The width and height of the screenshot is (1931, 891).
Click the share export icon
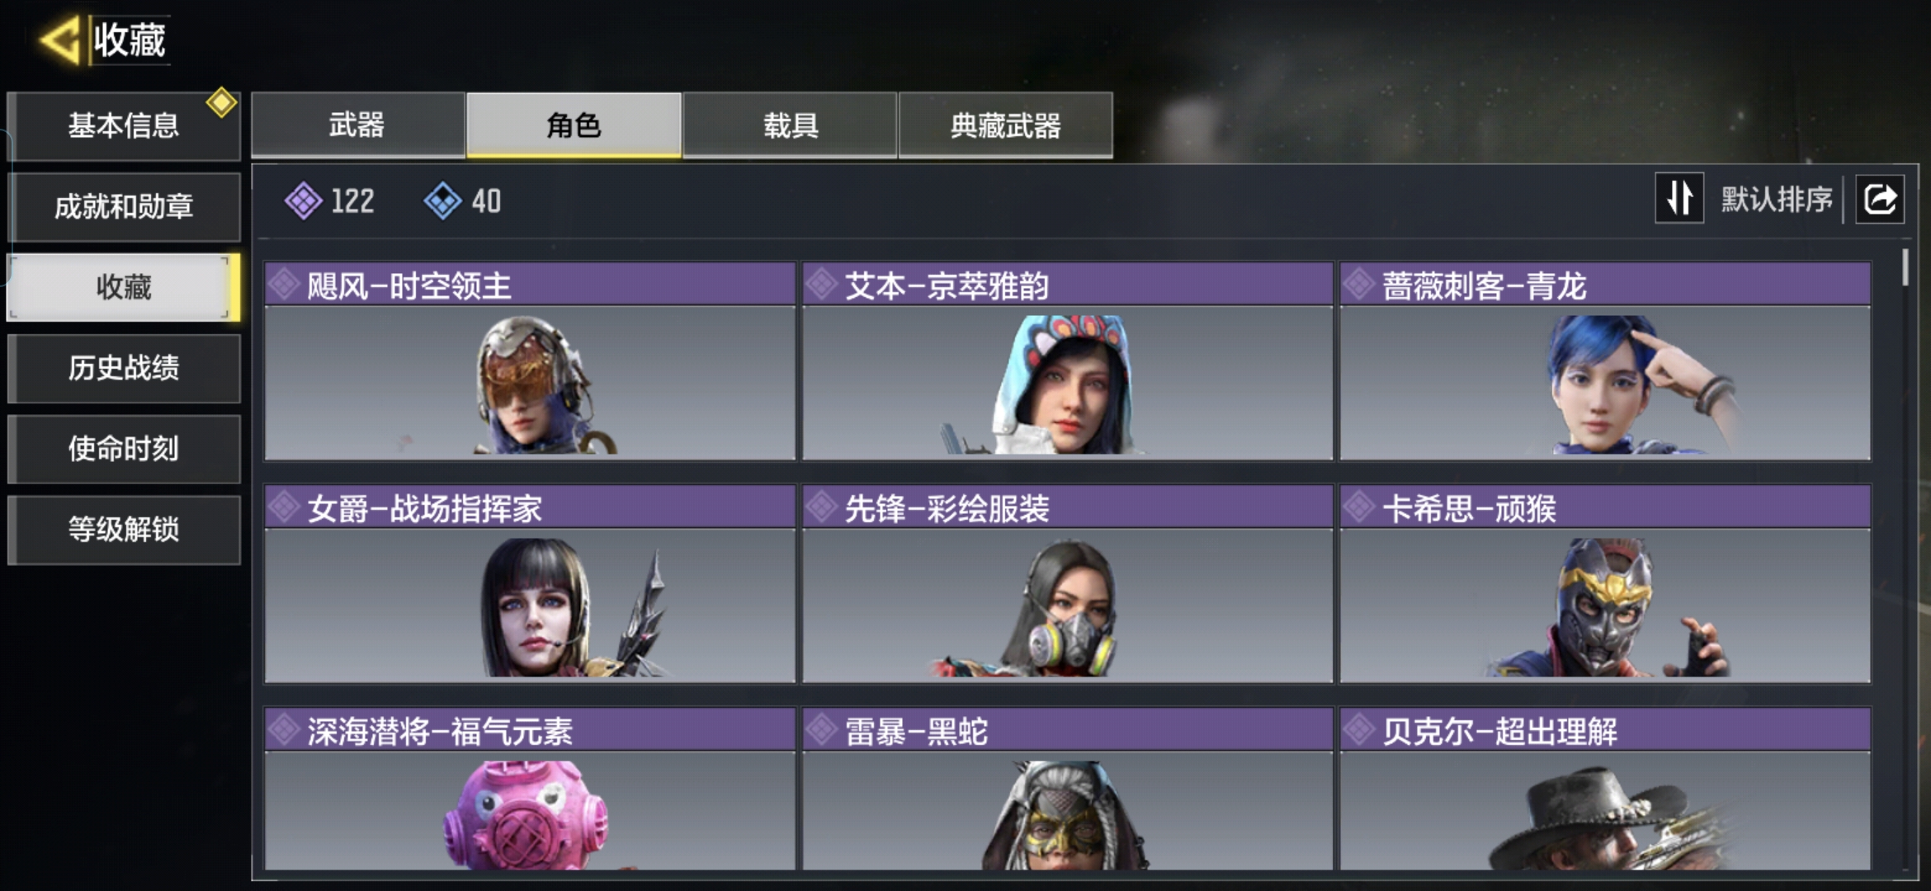coord(1880,199)
